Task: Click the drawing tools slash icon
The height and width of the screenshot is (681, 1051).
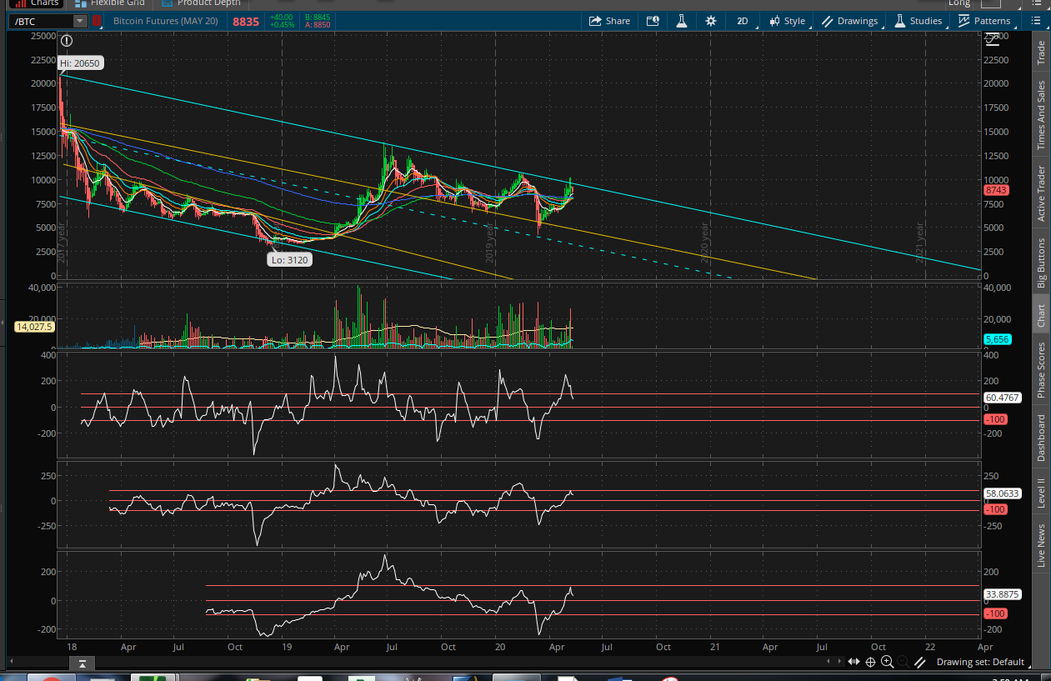Action: point(920,661)
